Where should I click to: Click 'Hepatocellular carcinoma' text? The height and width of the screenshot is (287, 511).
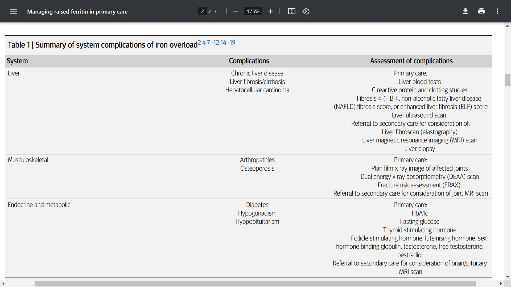pos(257,90)
